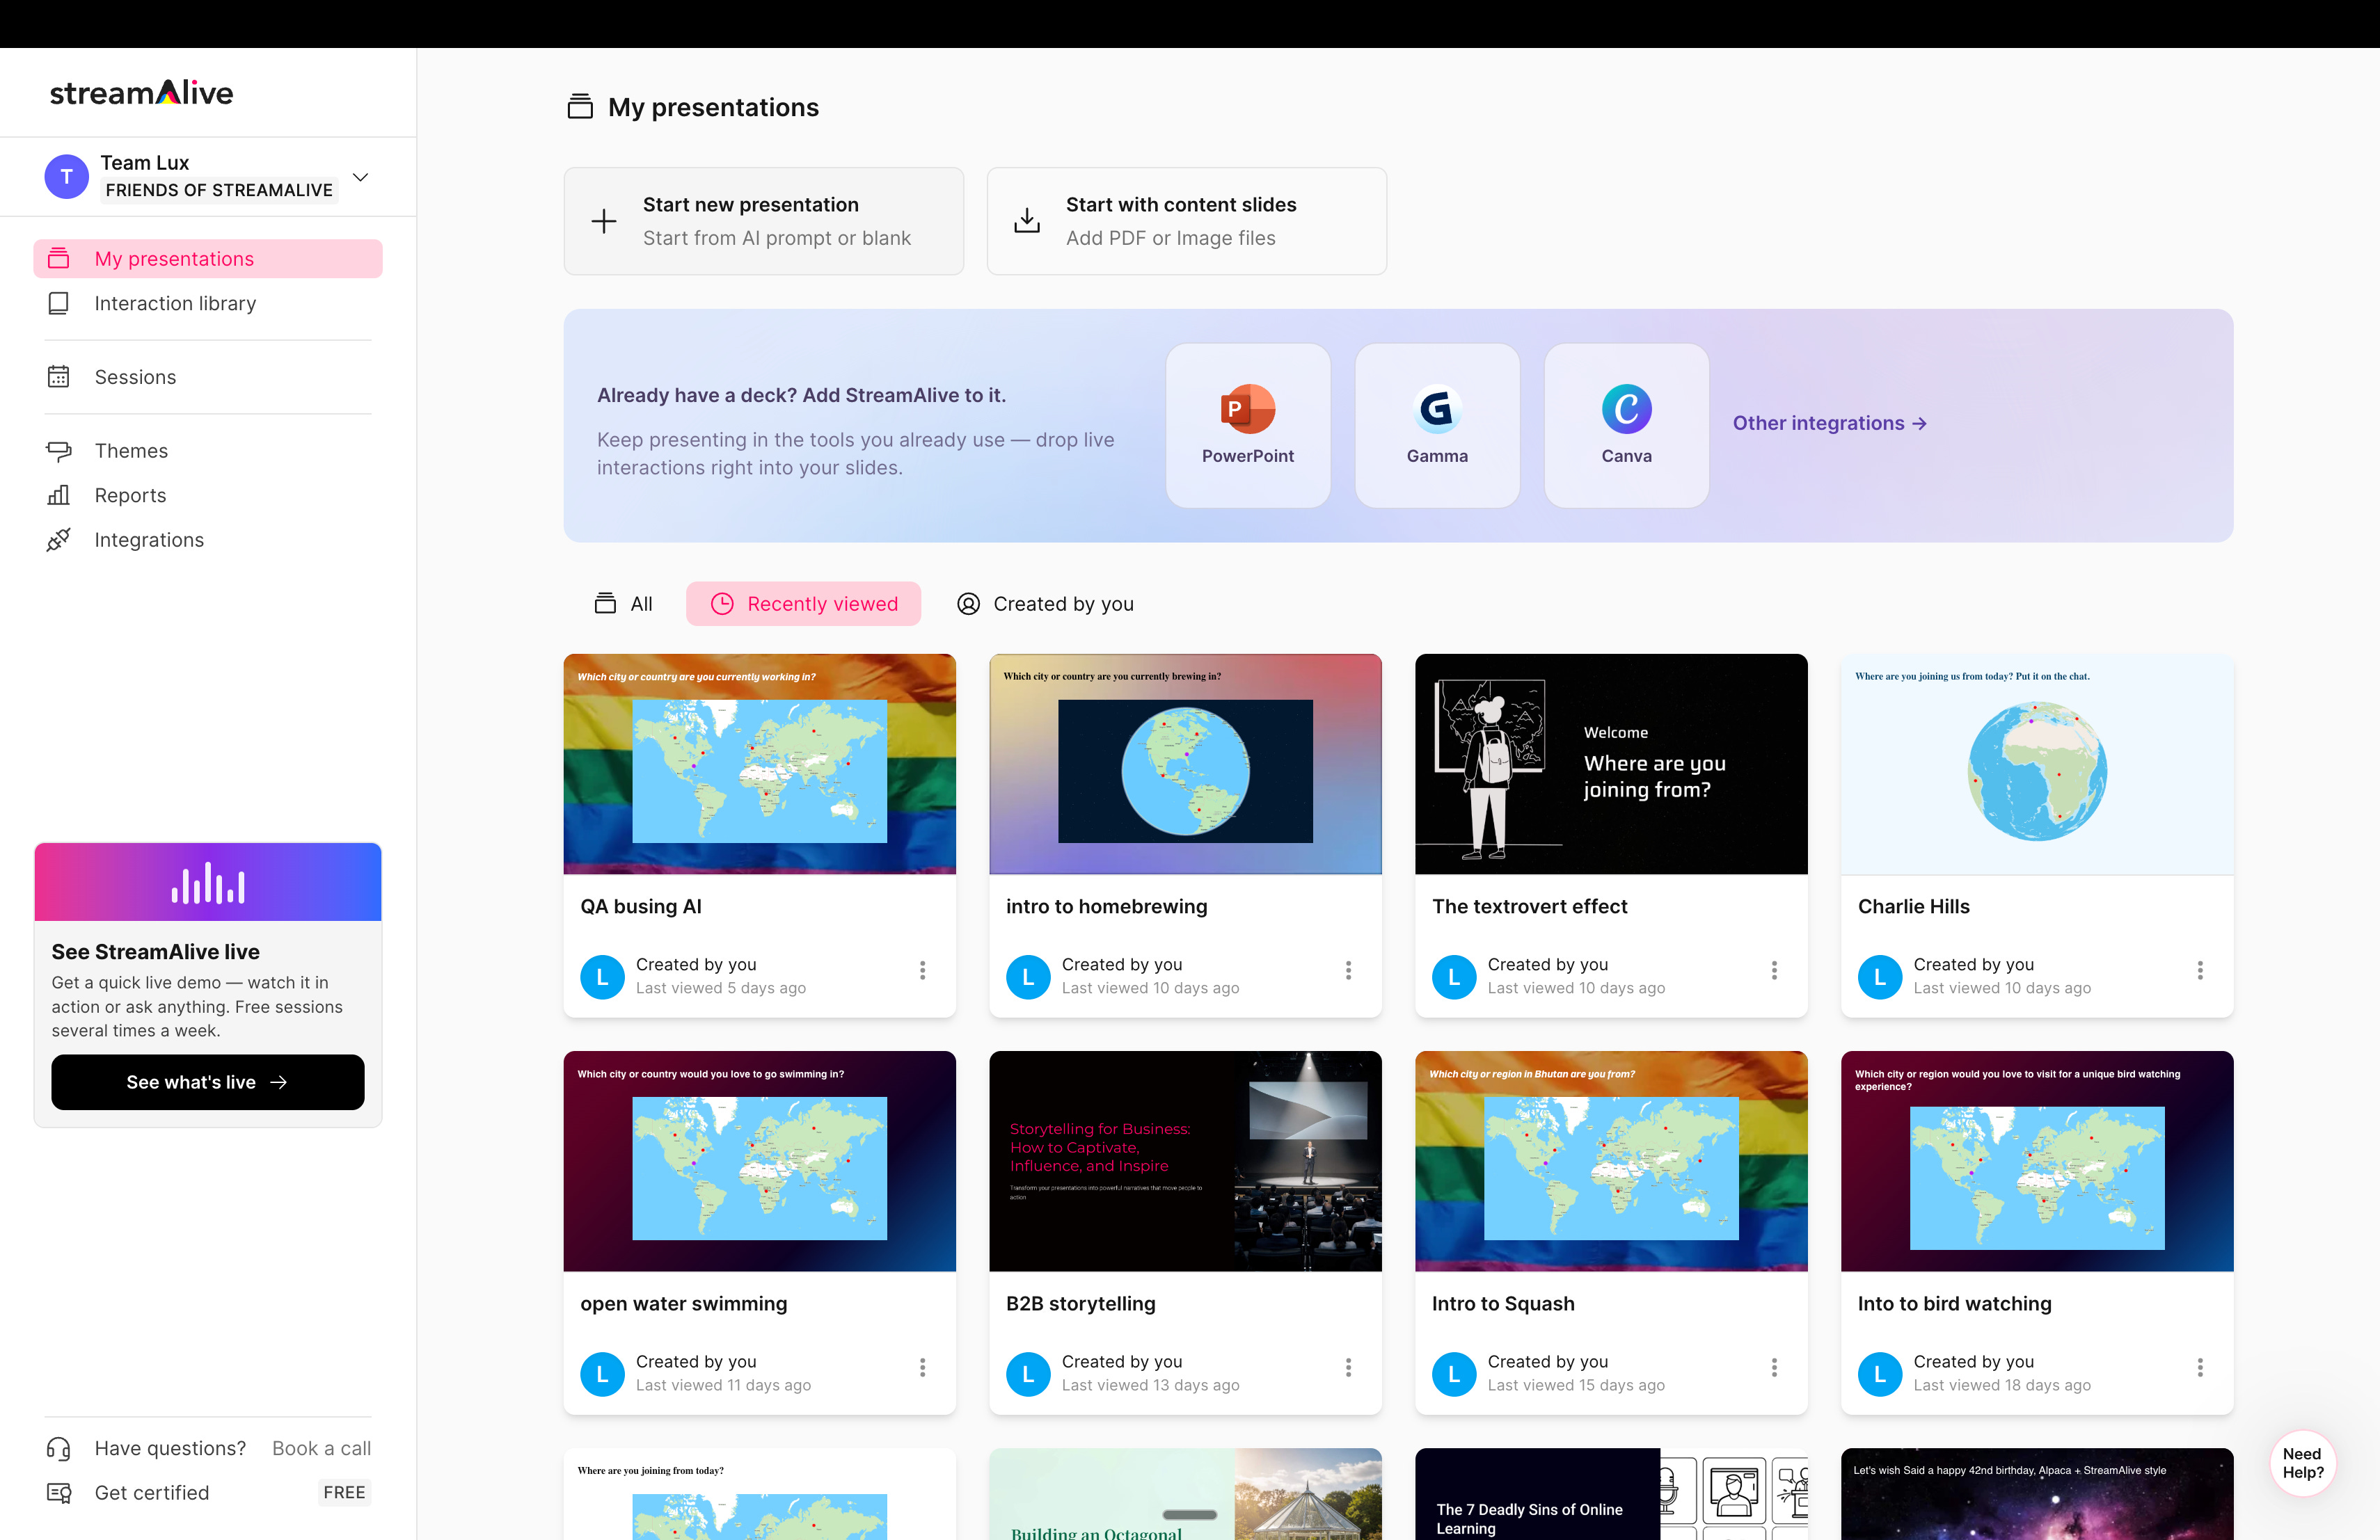Image resolution: width=2380 pixels, height=1540 pixels.
Task: Click the FREE badge
Action: 344,1493
